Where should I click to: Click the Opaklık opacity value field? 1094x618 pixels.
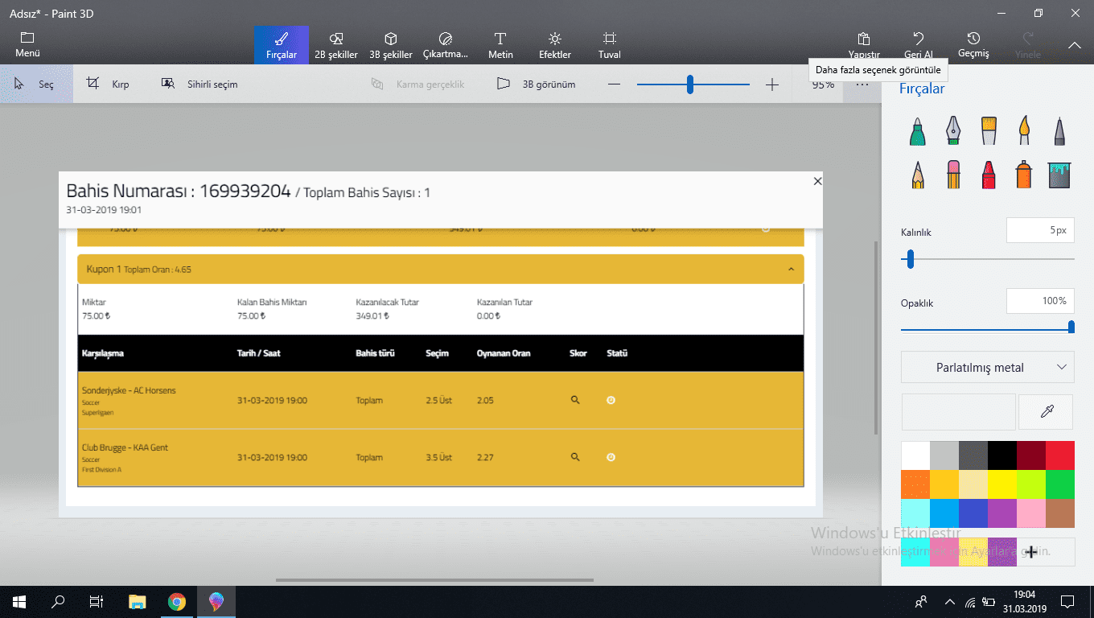1040,301
